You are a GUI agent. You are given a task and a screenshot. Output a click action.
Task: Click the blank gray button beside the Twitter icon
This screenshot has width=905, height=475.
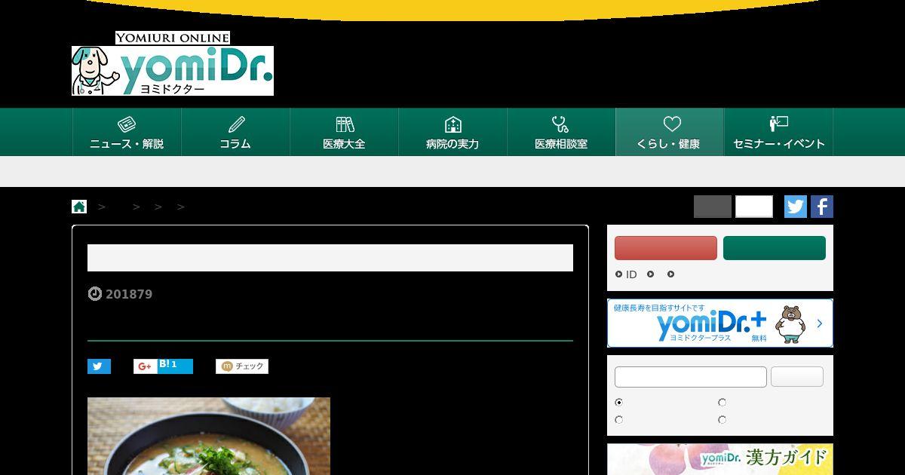point(713,207)
